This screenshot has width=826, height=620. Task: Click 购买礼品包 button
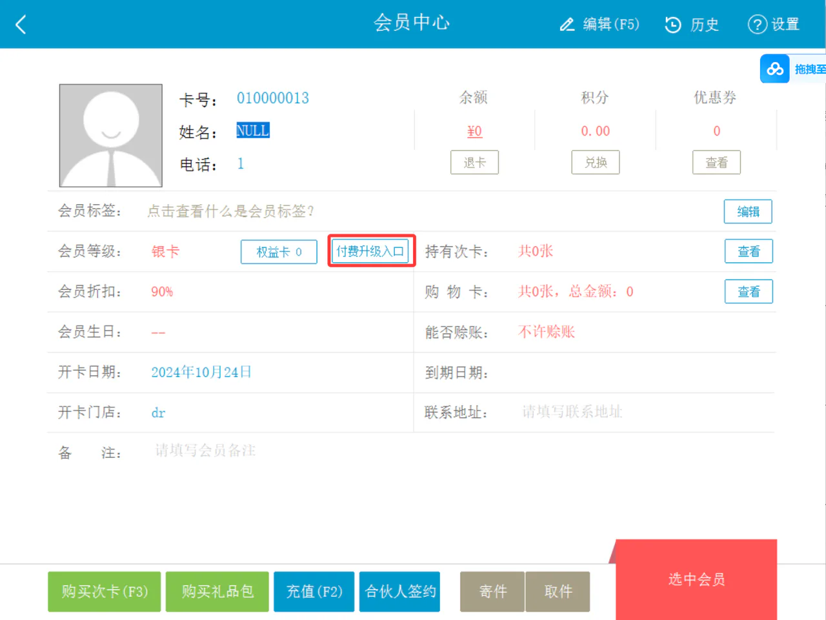[217, 592]
